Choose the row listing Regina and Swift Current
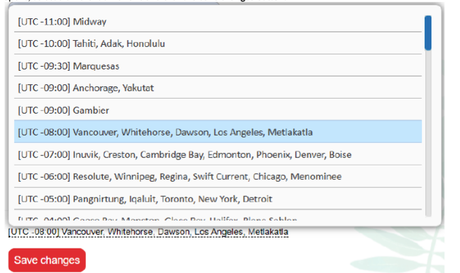Image resolution: width=460 pixels, height=273 pixels. [x=218, y=176]
